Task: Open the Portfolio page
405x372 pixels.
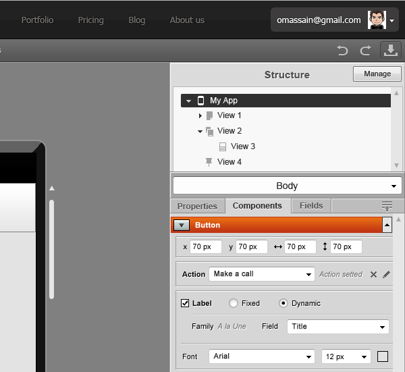Action: pyautogui.click(x=37, y=20)
